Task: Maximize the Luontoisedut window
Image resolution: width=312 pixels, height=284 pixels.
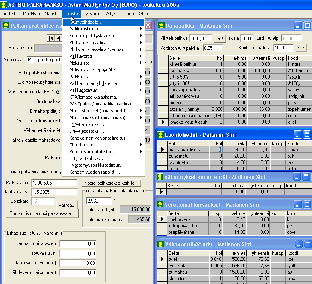Action: [307, 135]
